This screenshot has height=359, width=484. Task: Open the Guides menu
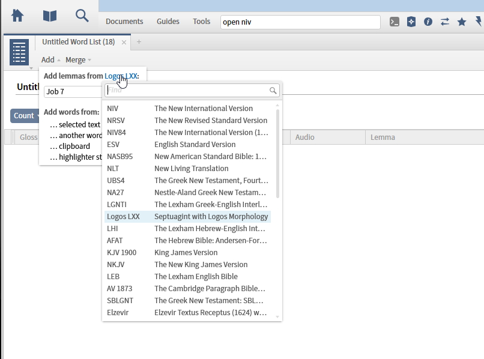point(168,21)
